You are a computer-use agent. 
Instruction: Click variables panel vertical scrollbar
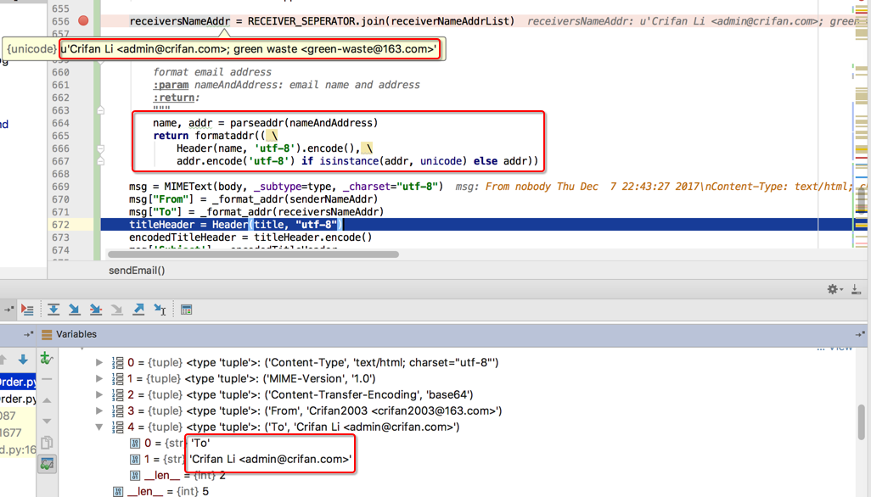pyautogui.click(x=861, y=422)
